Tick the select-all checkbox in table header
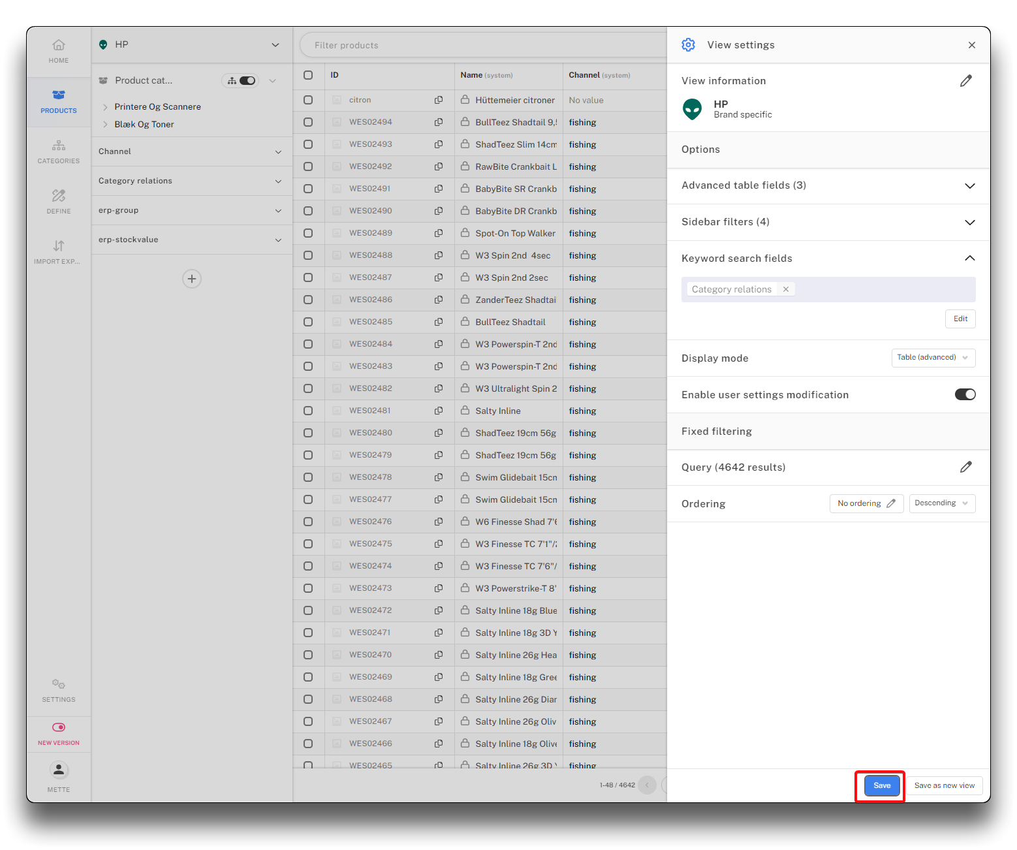This screenshot has height=850, width=1017. click(308, 75)
